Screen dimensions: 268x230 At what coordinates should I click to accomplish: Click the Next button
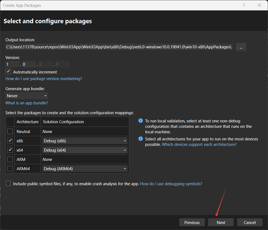(221, 222)
